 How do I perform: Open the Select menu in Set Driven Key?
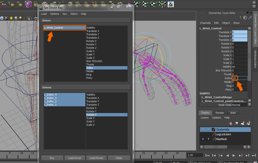pyautogui.click(x=74, y=14)
